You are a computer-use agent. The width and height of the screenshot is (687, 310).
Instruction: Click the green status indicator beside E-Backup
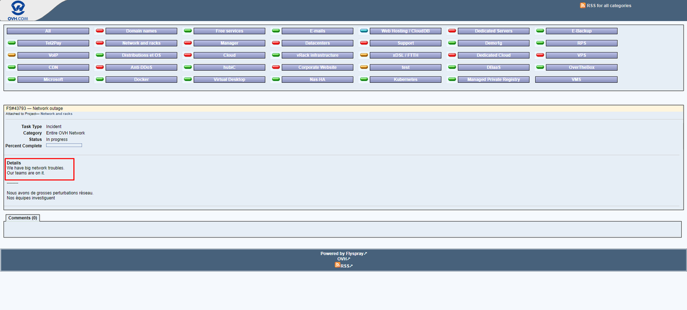point(540,31)
